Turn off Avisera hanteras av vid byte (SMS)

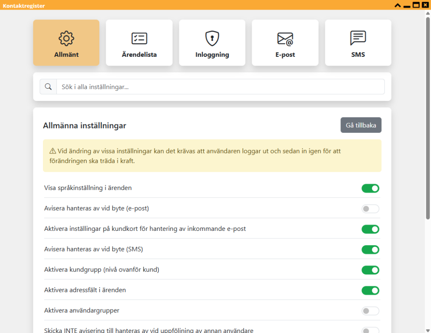tap(370, 250)
